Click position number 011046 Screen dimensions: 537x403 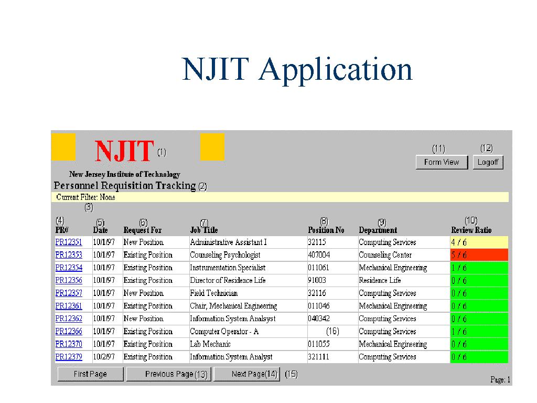[319, 306]
